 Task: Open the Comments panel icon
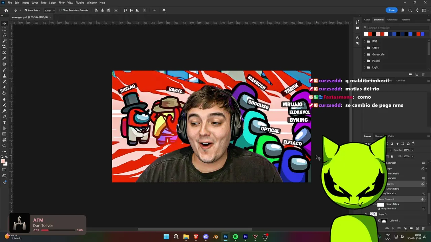pyautogui.click(x=358, y=28)
